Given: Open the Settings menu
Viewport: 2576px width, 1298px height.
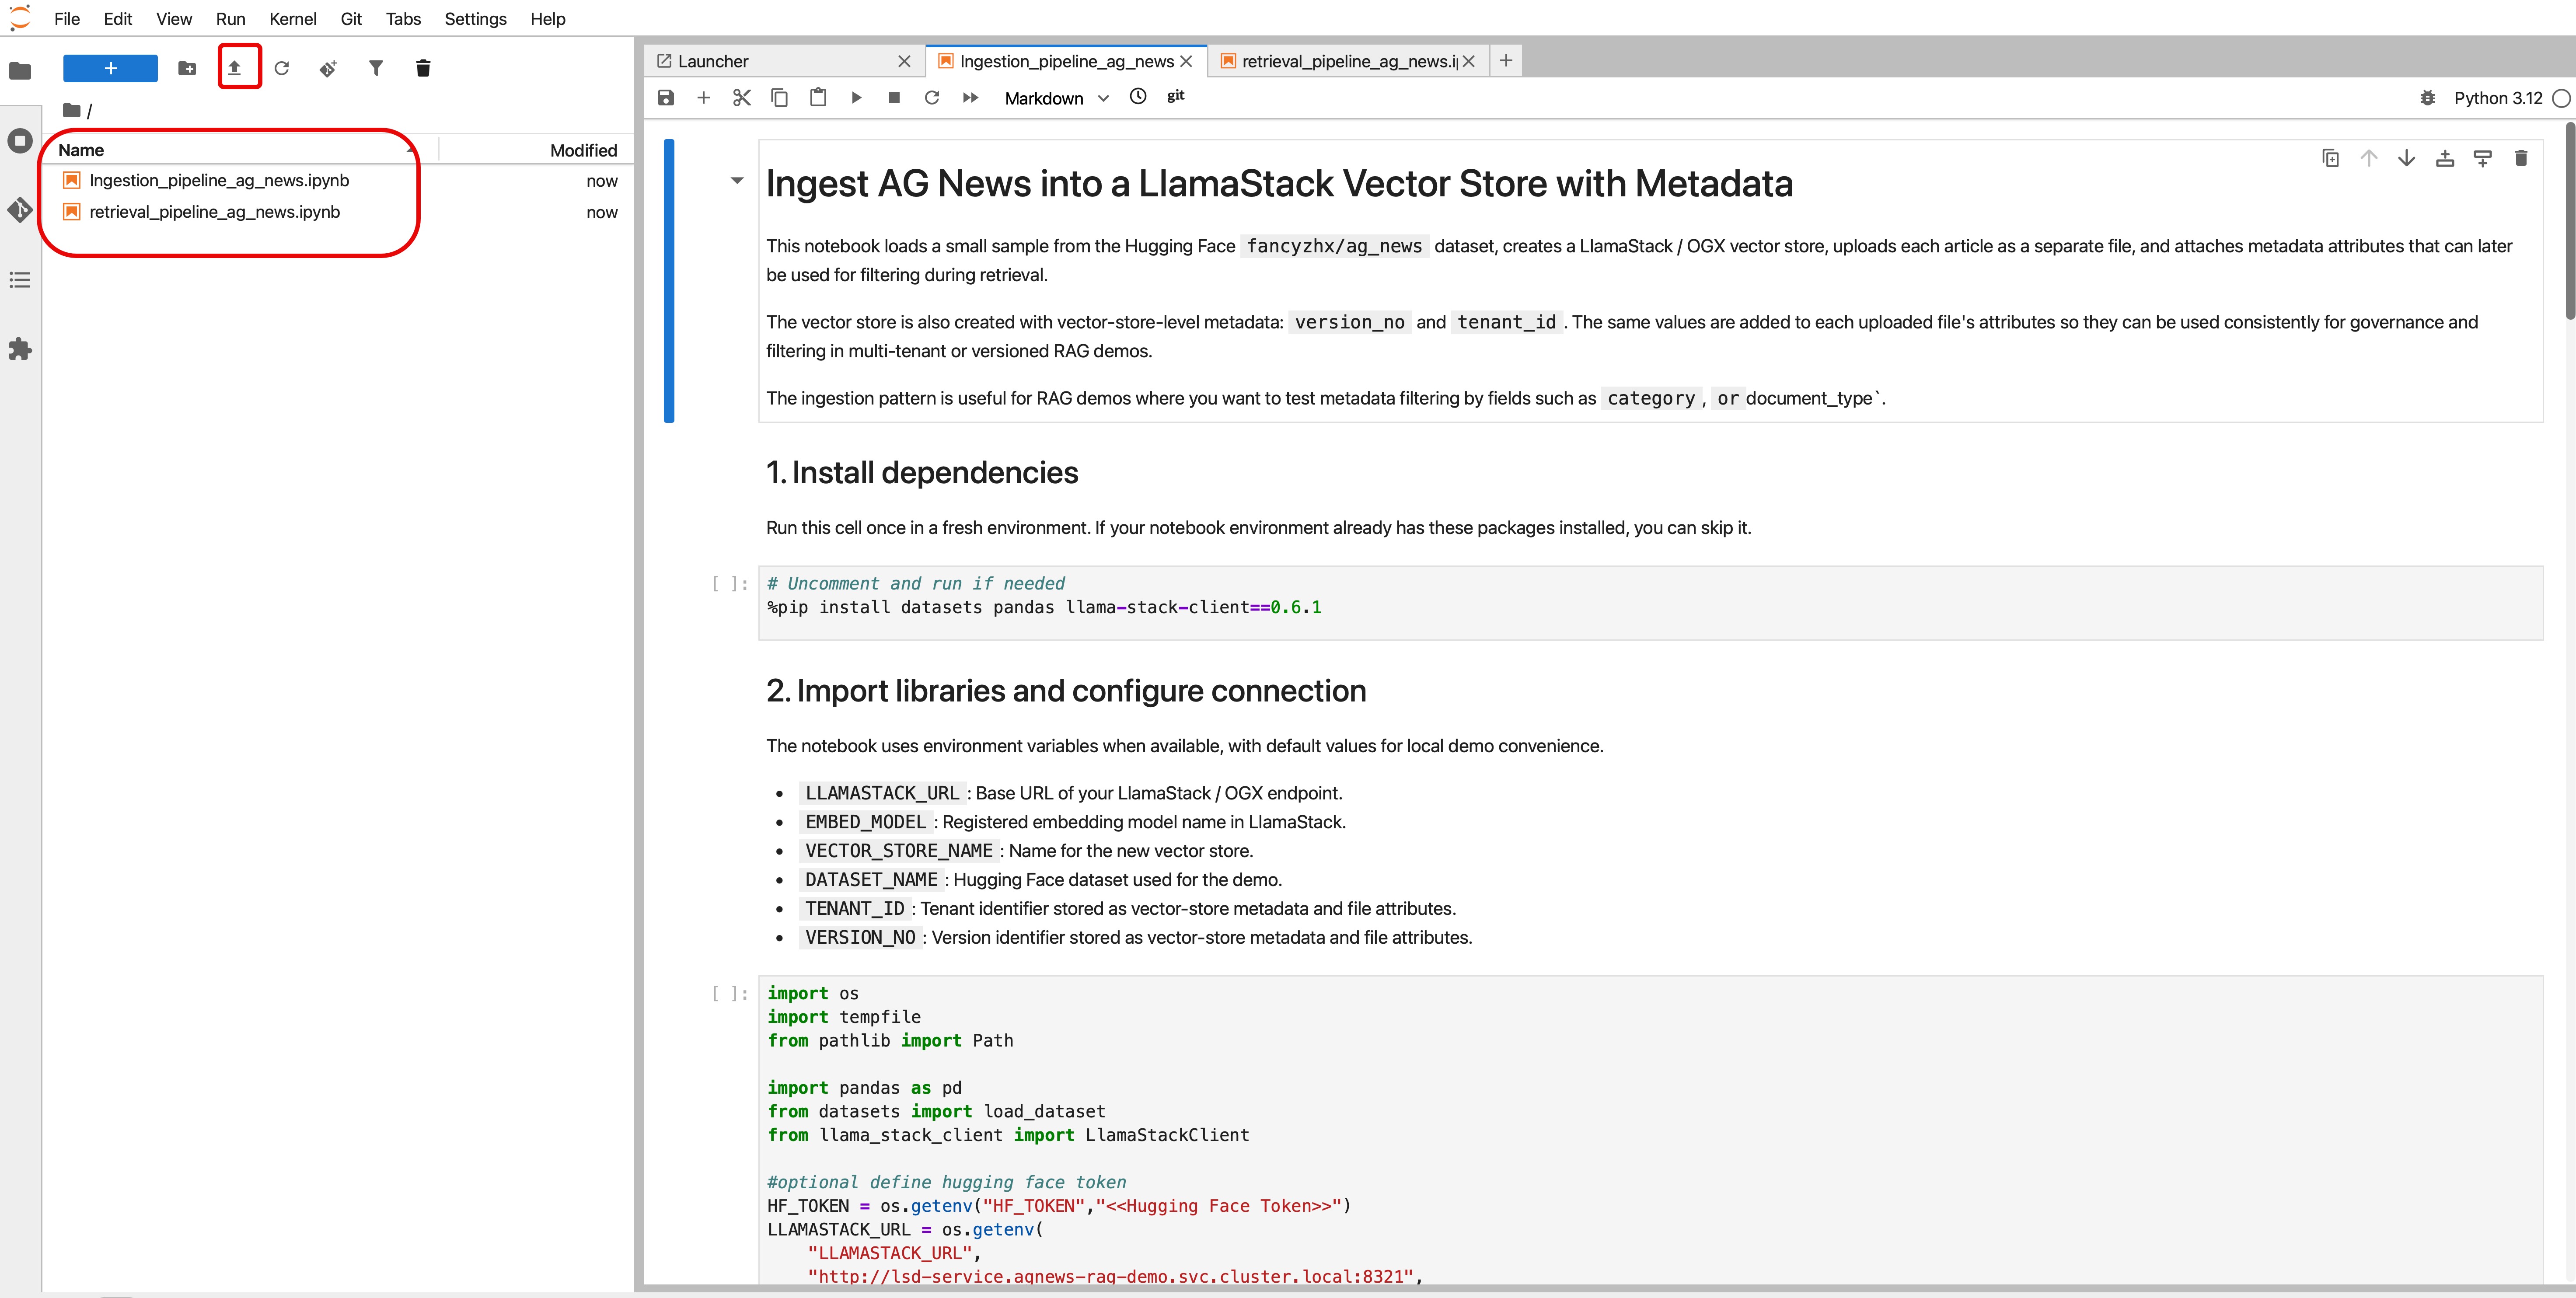Looking at the screenshot, I should 475,19.
